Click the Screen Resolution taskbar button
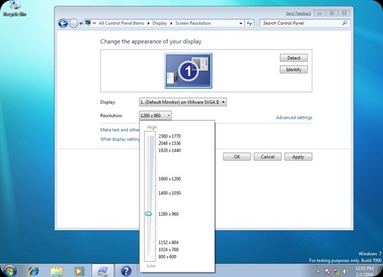 coord(103,271)
